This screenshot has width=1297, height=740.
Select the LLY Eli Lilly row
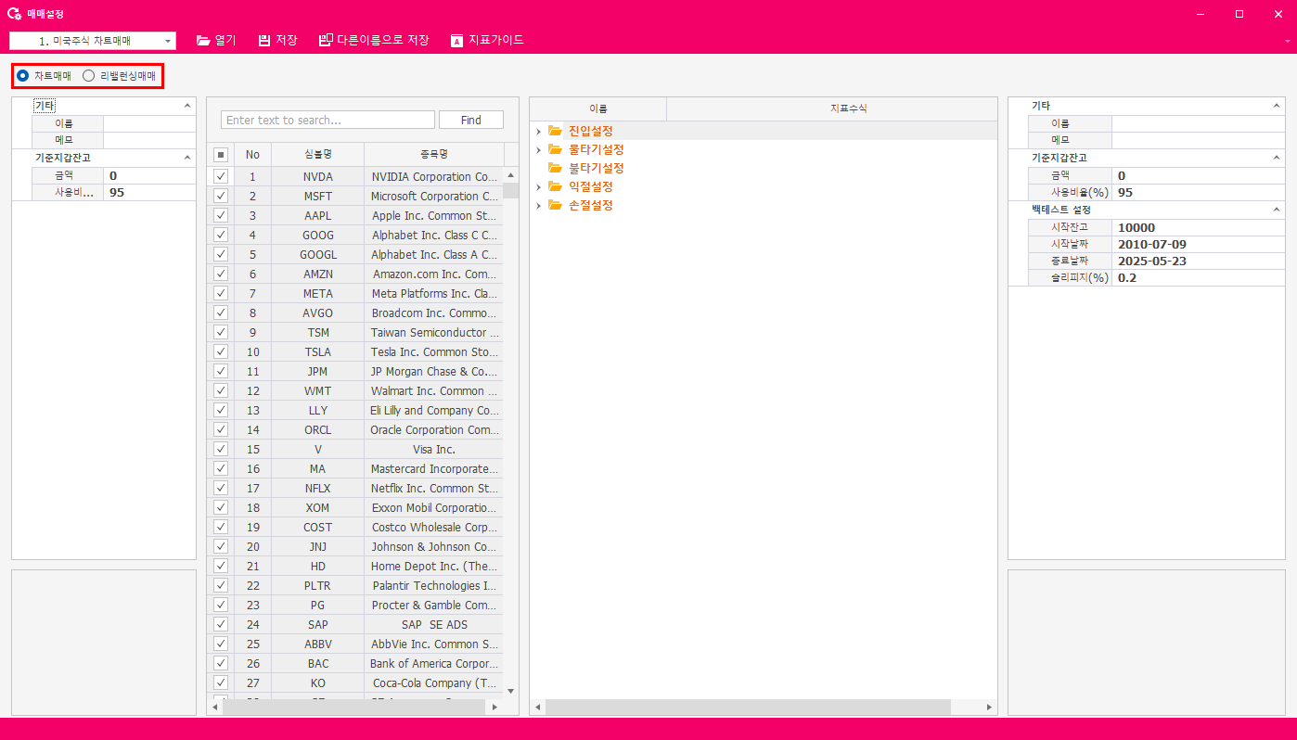(x=355, y=410)
